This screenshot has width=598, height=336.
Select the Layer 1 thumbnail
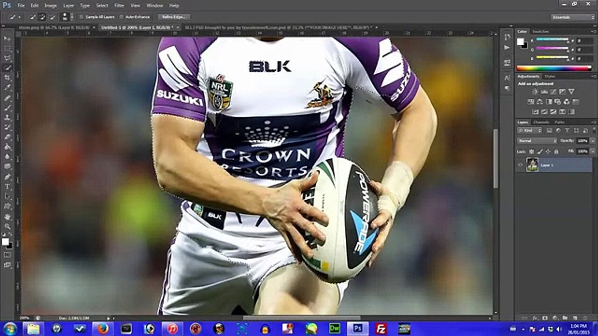532,165
